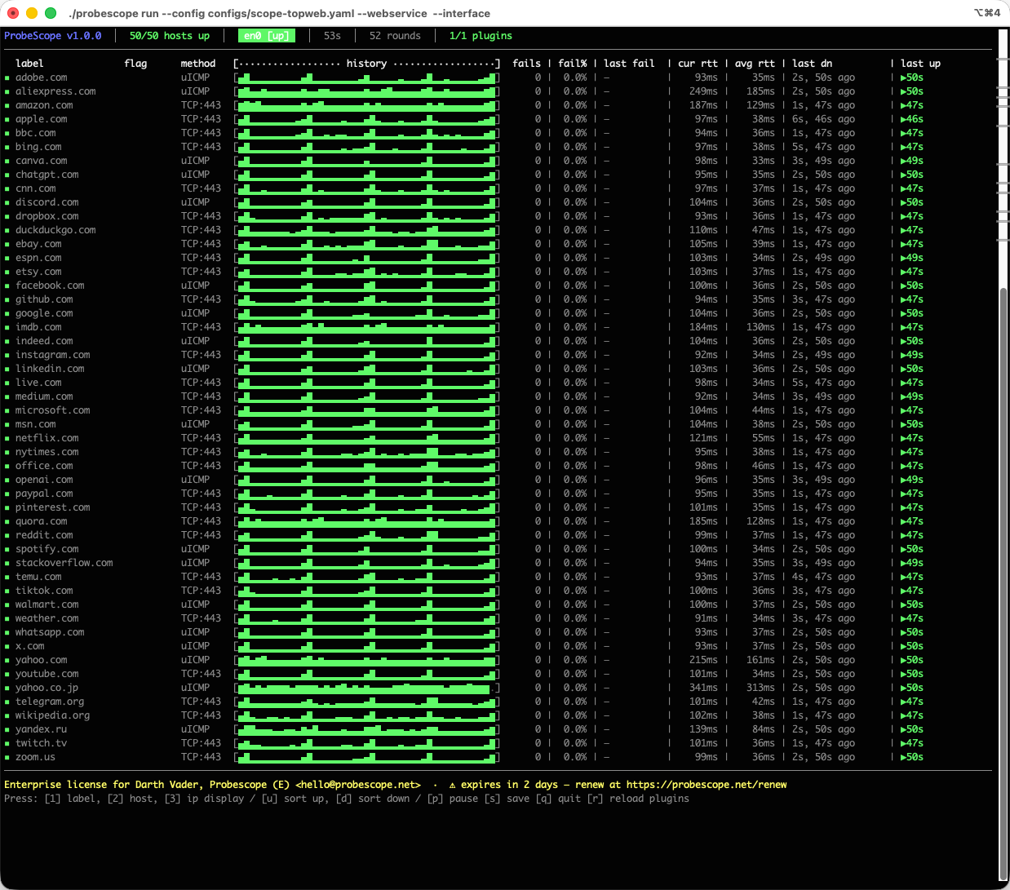Click the history sparkline for yahoo.co.jp
Viewport: 1010px width, 890px height.
[366, 689]
